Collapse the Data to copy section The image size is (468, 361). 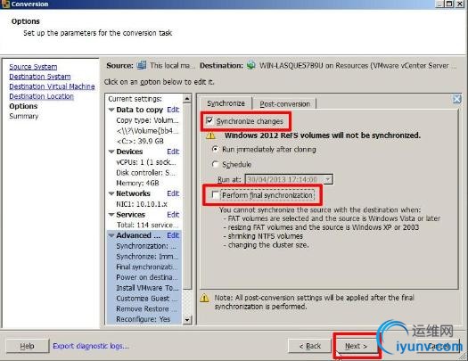pos(111,110)
